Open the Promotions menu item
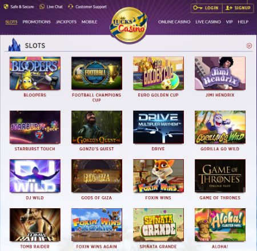Image resolution: width=257 pixels, height=251 pixels. click(37, 22)
